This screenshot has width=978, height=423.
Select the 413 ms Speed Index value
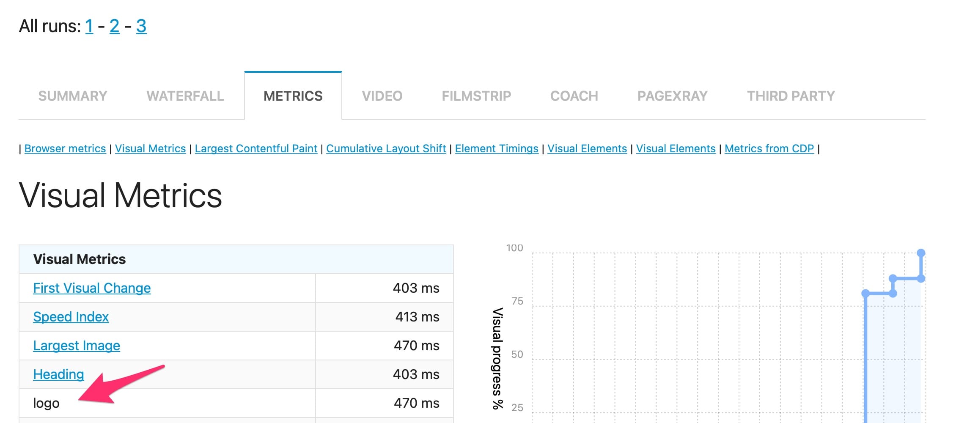coord(417,317)
